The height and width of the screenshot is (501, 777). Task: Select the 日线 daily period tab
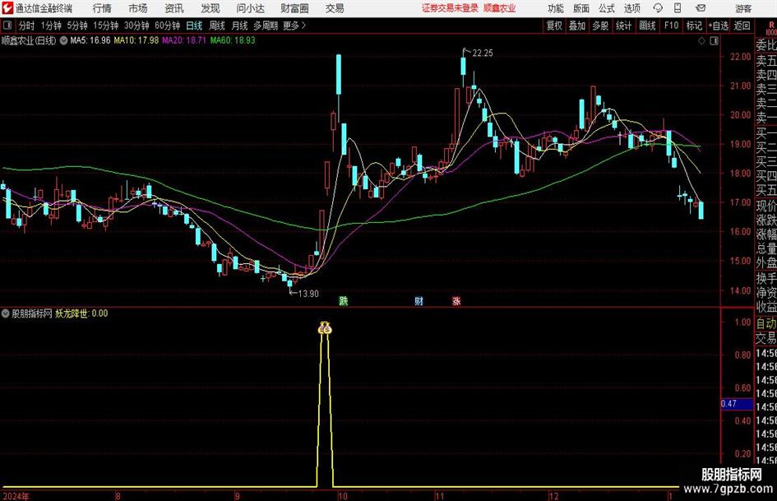(194, 26)
